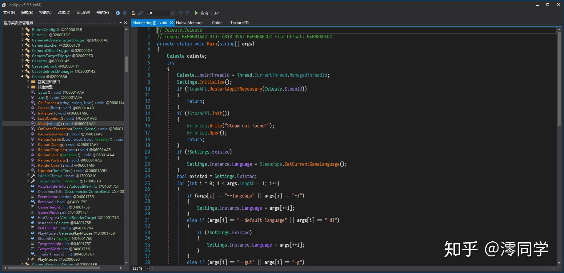
Task: Follow the Settings.Initialize reference on line 9
Action: (212, 82)
